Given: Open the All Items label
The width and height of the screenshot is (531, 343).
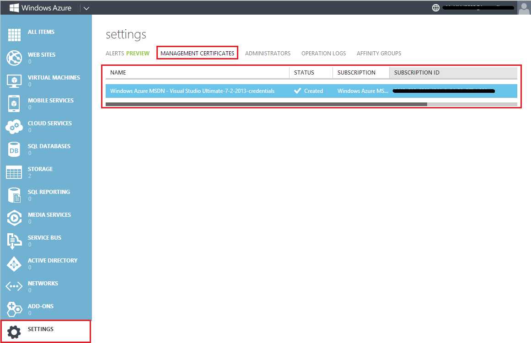Looking at the screenshot, I should coord(41,32).
